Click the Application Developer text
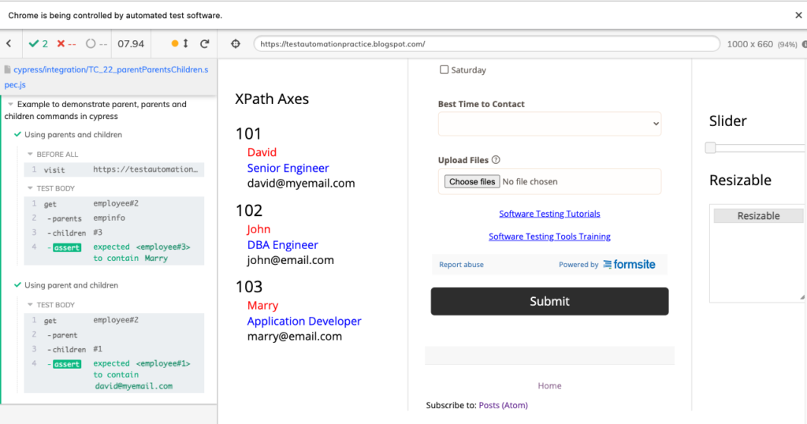Screen dimensions: 807x424 pyautogui.click(x=304, y=321)
